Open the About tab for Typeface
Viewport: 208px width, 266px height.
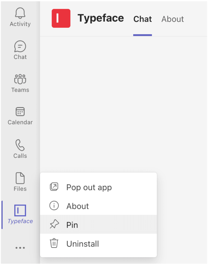(172, 19)
